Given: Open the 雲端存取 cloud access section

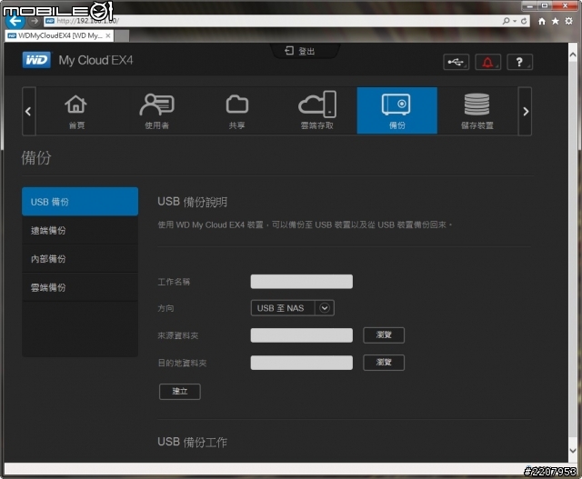Looking at the screenshot, I should (317, 111).
